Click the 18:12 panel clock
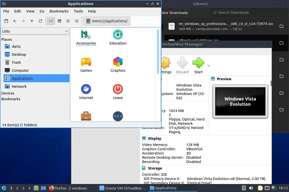This screenshot has height=192, width=289. tap(283, 188)
